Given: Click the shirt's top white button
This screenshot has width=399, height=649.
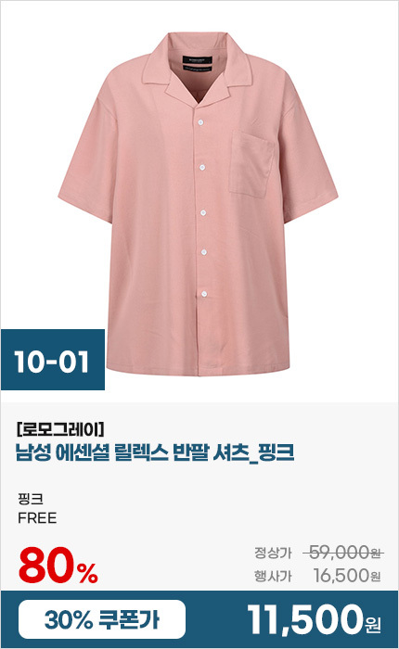Looking at the screenshot, I should (x=201, y=122).
